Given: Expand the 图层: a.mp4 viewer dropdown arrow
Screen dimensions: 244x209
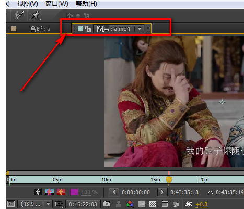Looking at the screenshot, I should [x=140, y=29].
